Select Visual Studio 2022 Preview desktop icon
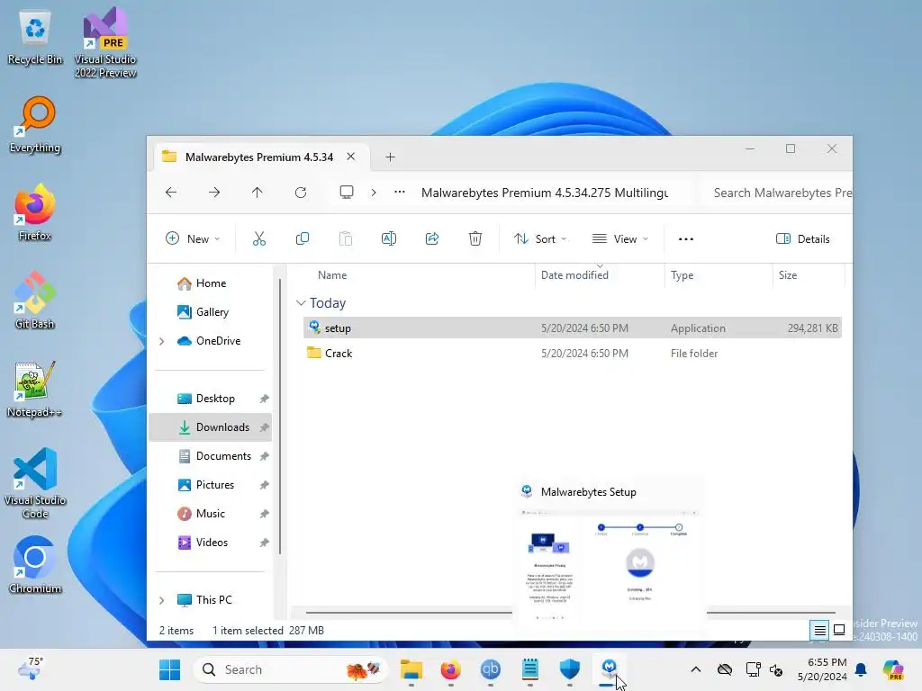 (x=105, y=43)
